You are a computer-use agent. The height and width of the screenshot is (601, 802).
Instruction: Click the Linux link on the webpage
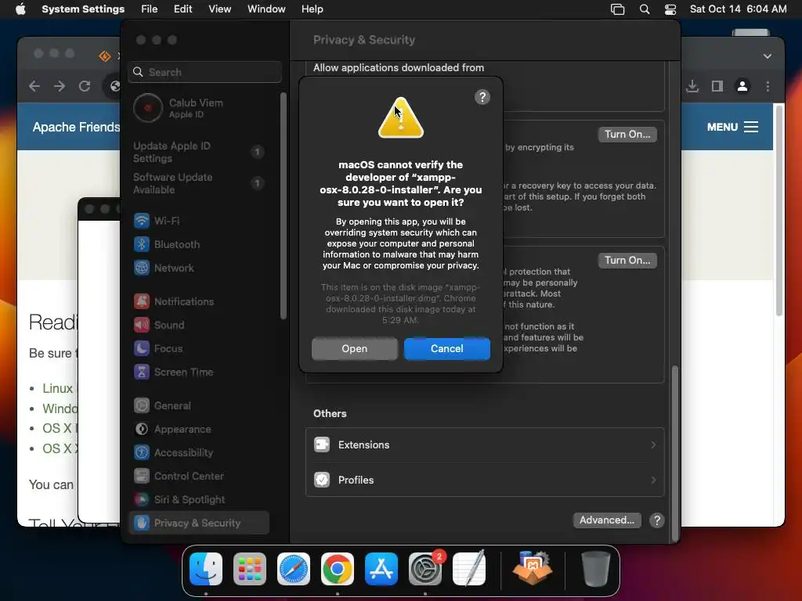coord(58,388)
